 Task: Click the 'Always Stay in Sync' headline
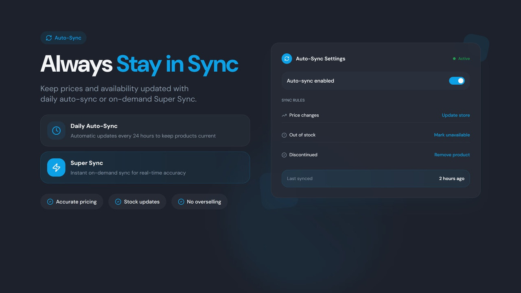pyautogui.click(x=139, y=64)
